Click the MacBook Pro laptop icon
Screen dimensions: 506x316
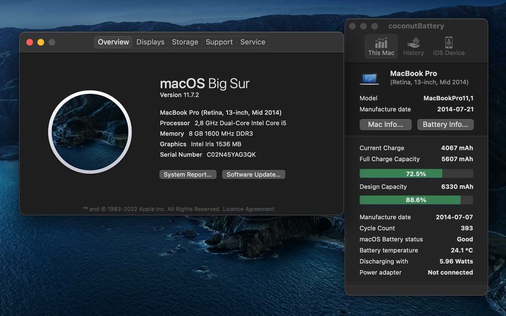point(369,79)
